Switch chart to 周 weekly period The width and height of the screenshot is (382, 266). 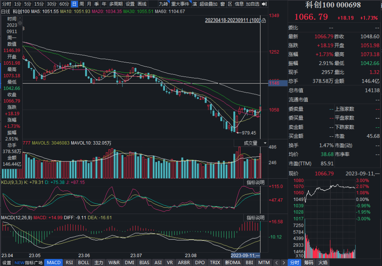(81, 4)
